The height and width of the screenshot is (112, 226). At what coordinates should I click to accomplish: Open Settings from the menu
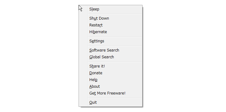tap(111, 41)
